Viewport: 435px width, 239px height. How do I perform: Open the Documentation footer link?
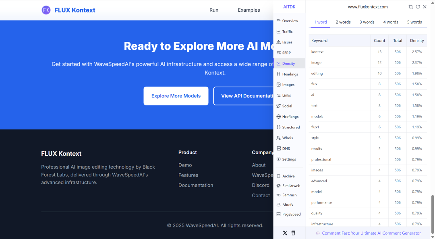tap(196, 185)
